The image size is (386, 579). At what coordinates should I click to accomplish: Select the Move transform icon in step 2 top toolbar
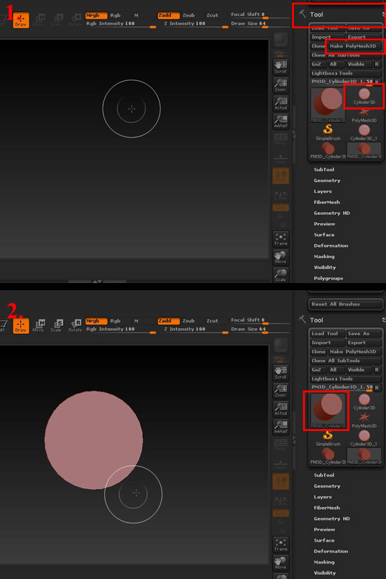click(x=38, y=326)
